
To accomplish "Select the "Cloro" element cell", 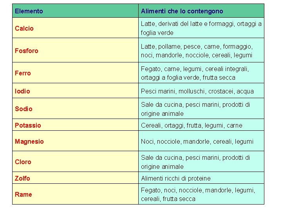I will (x=23, y=162).
